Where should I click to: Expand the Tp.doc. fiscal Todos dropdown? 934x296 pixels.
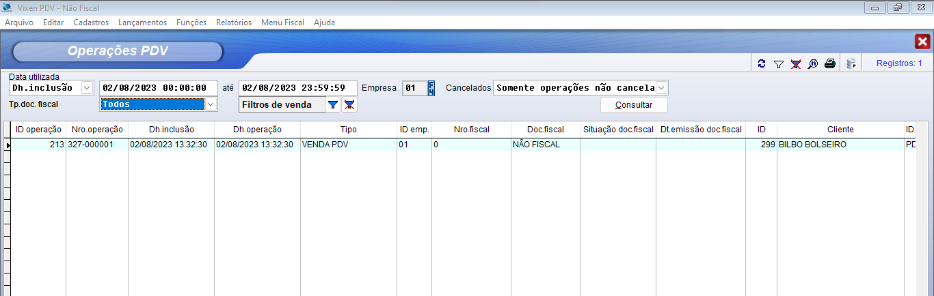pos(211,104)
